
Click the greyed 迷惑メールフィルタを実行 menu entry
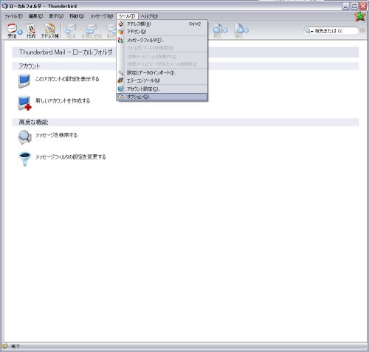pos(162,56)
